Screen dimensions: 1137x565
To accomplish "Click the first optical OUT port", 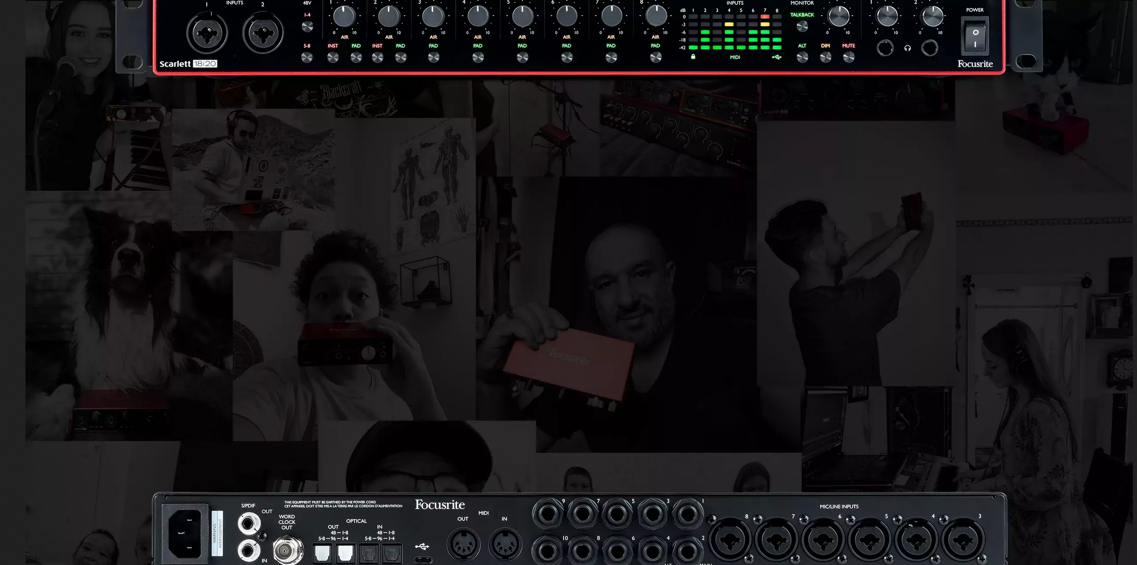I will [322, 553].
